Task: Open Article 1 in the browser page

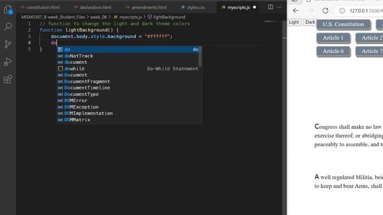Action: (x=333, y=38)
